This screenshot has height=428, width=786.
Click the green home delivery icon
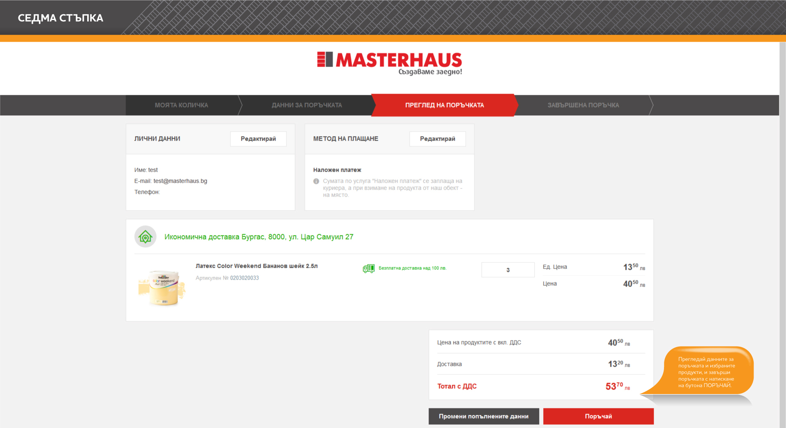pos(145,237)
